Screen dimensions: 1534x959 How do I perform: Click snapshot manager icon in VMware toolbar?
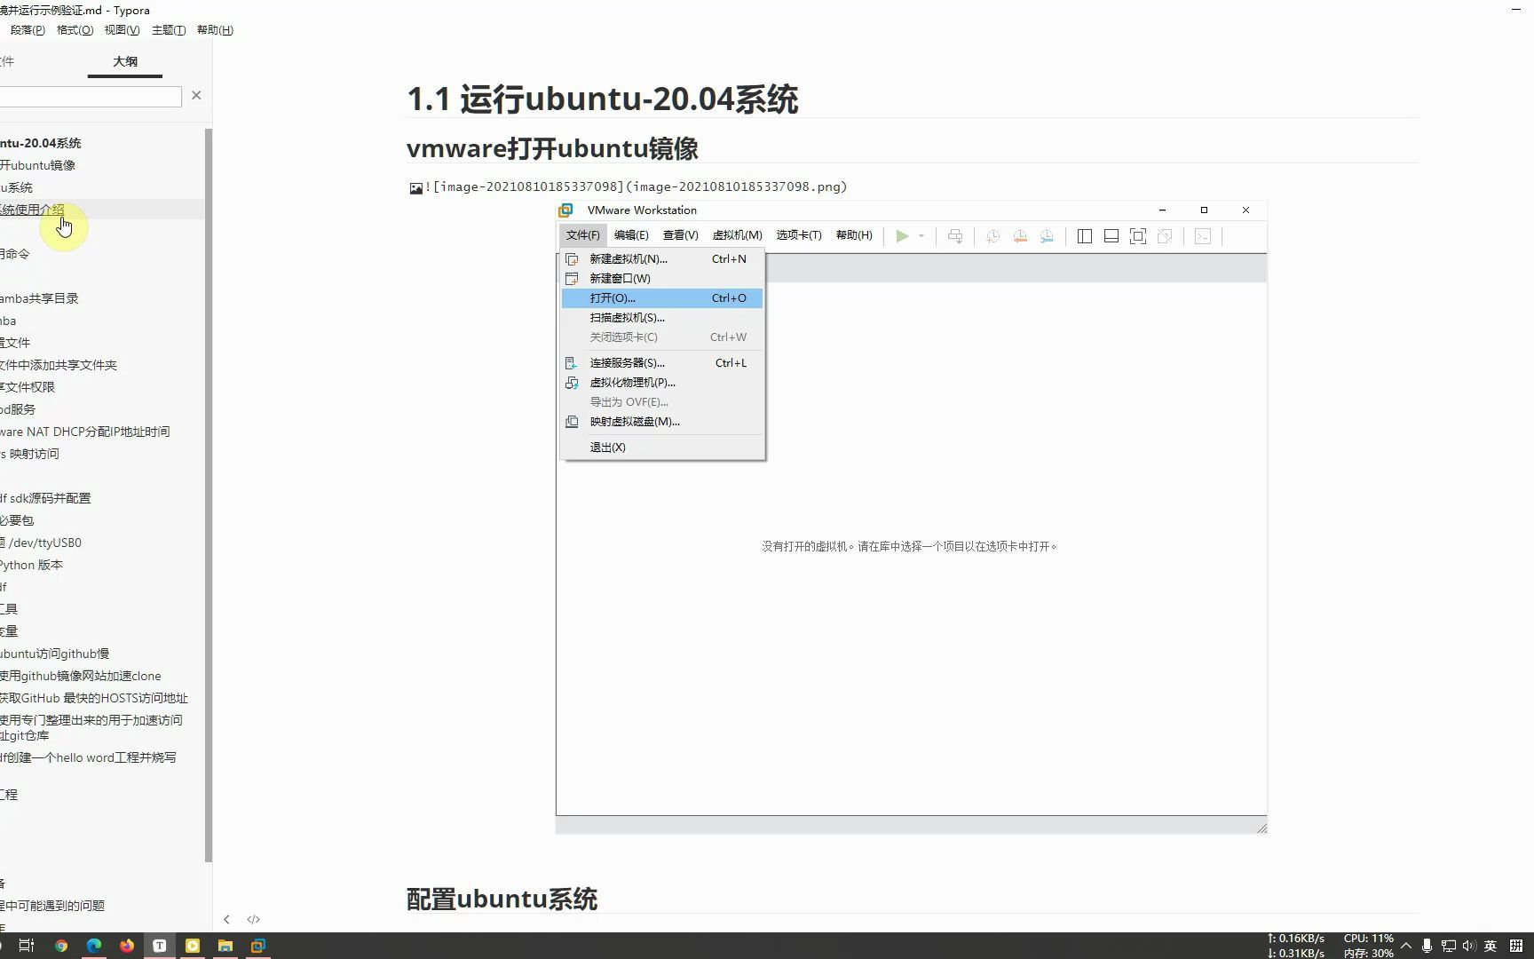point(1047,236)
